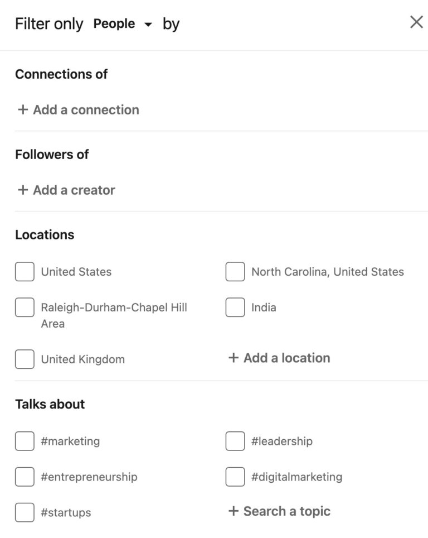Screen dimensions: 428x538
Task: Enable the India location filter
Action: (235, 307)
